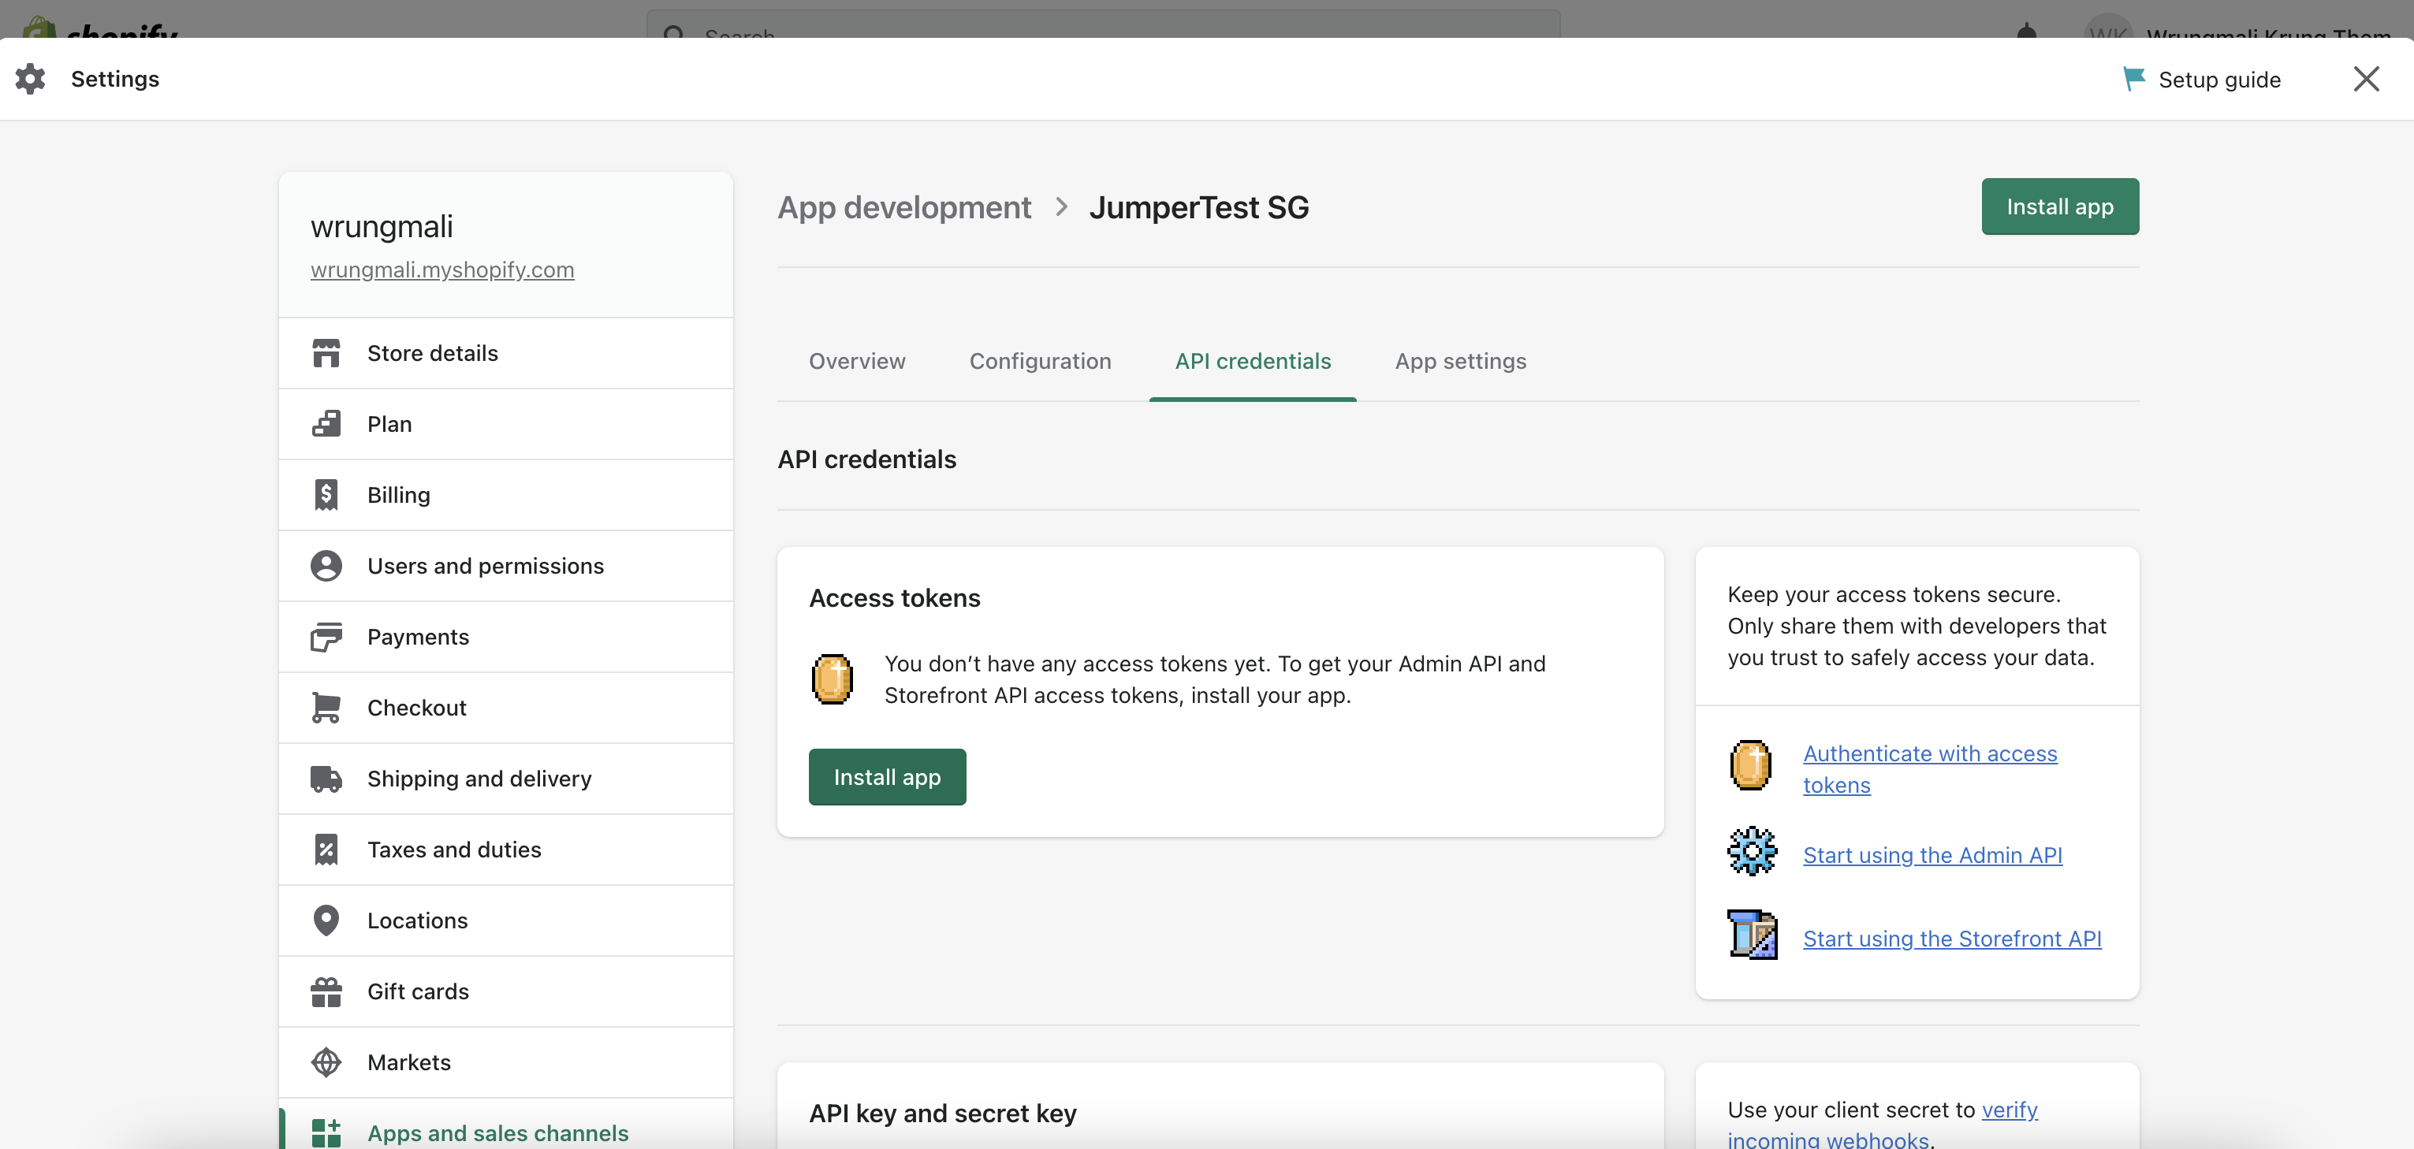The width and height of the screenshot is (2414, 1149).
Task: Click Install app in Access tokens card
Action: tap(886, 776)
